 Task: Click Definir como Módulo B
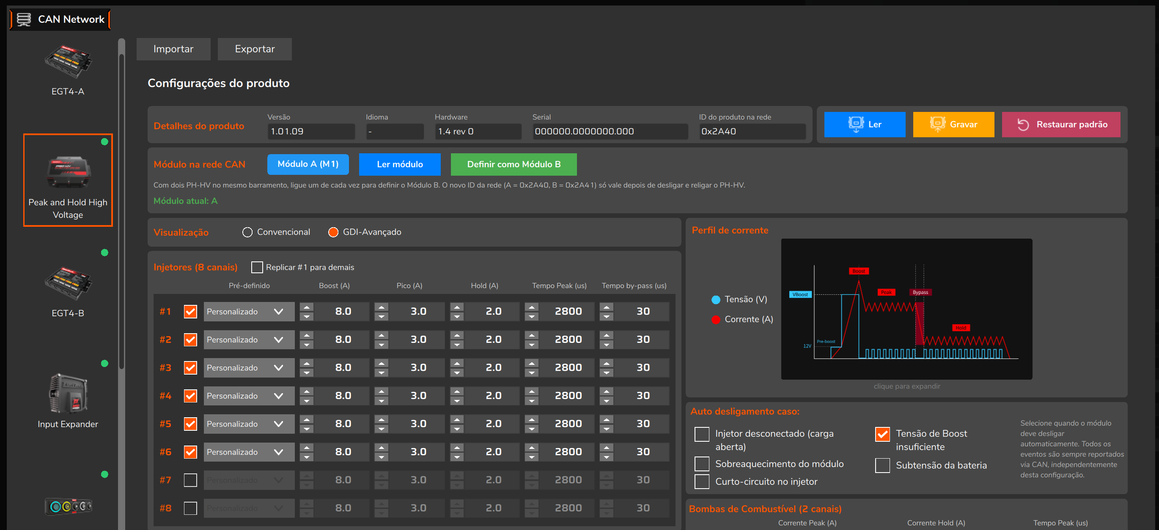[x=514, y=164]
